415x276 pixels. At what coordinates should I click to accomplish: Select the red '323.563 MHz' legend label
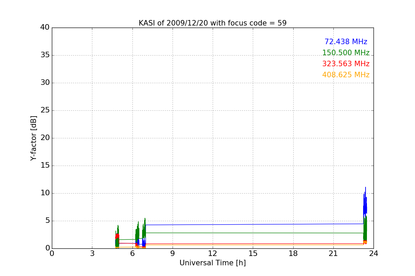(x=346, y=64)
